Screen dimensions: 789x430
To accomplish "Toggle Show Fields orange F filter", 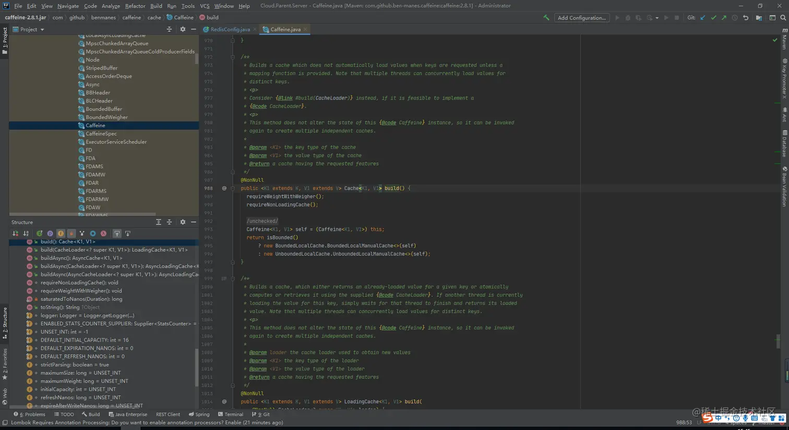I will (61, 234).
